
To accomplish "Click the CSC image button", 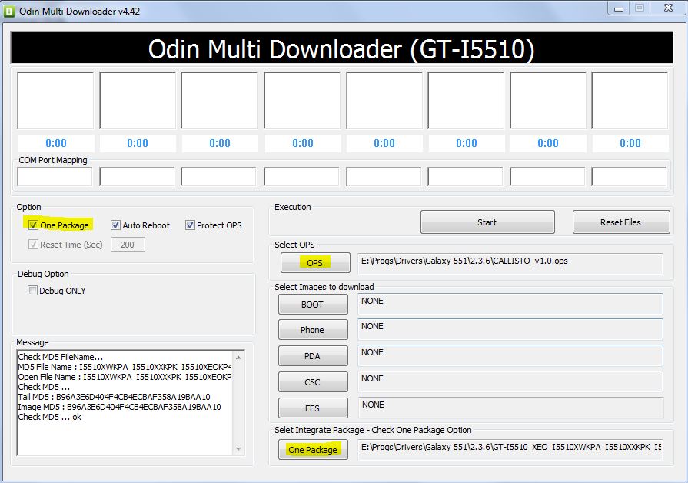I will click(313, 382).
